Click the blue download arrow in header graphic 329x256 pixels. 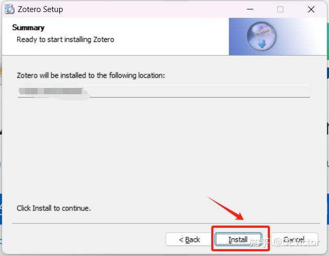pyautogui.click(x=262, y=44)
